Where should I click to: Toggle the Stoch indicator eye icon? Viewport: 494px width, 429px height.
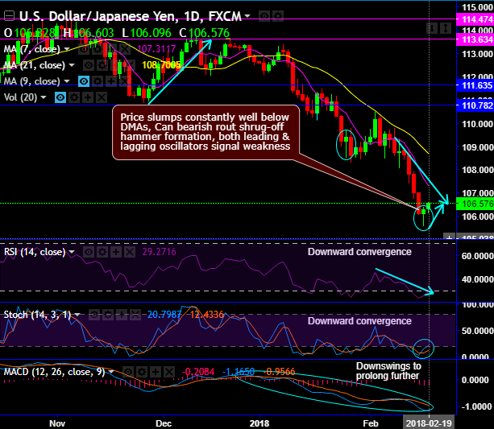pyautogui.click(x=94, y=315)
